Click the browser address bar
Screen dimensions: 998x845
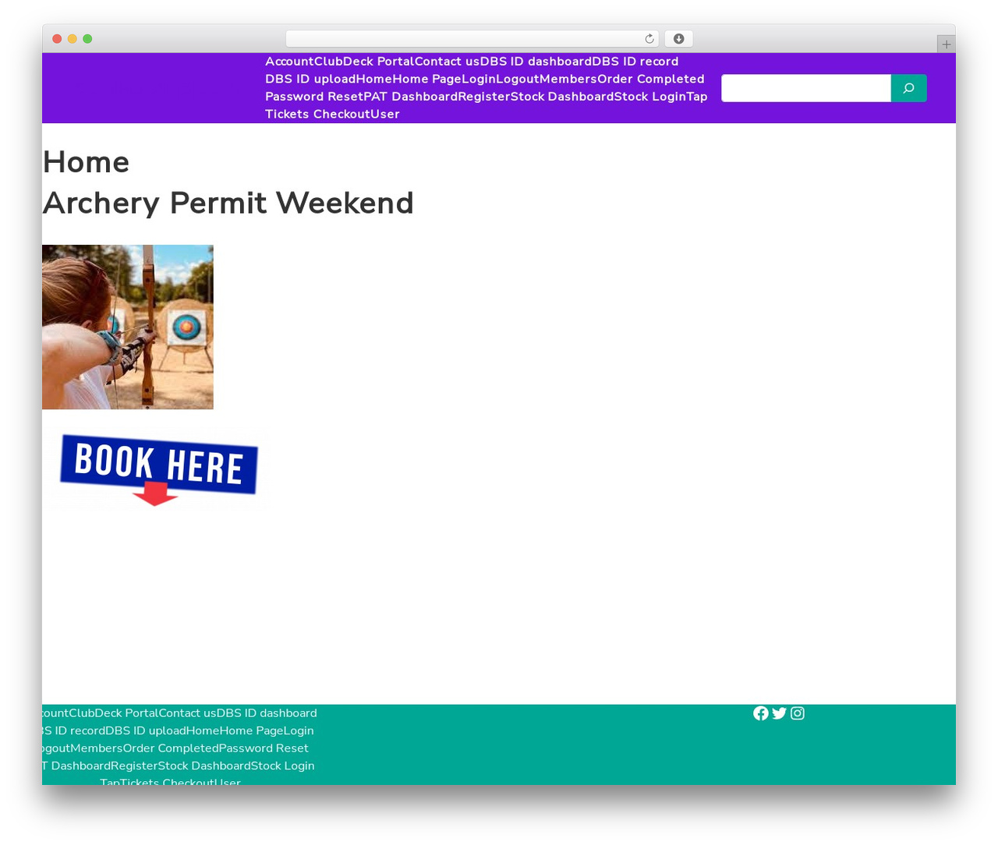(x=472, y=39)
